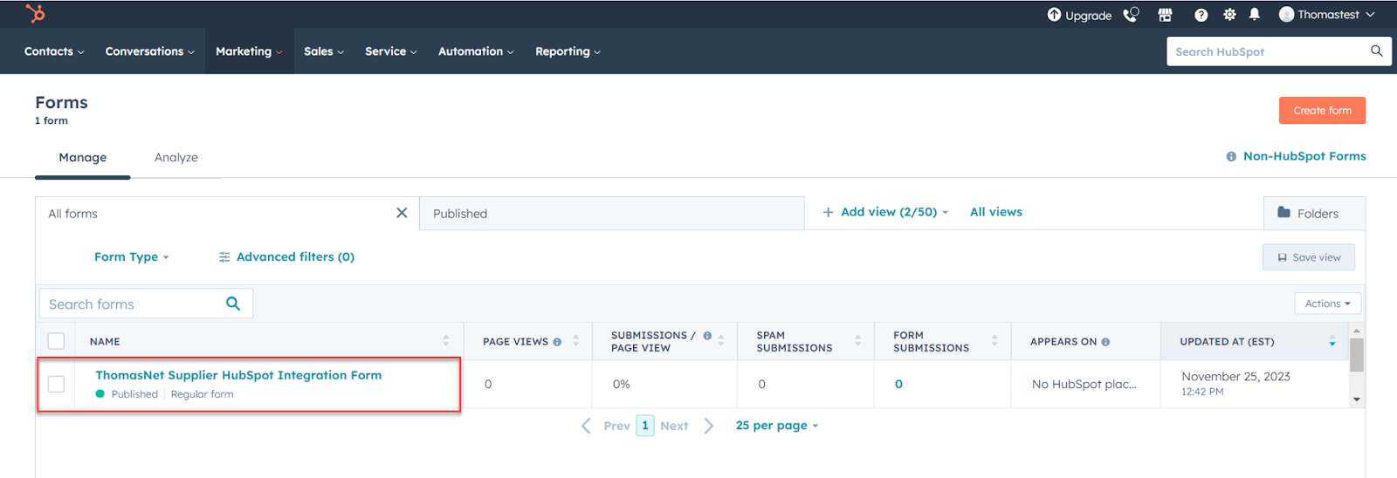Viewport: 1397px width, 478px height.
Task: Open the settings gear icon
Action: pos(1229,15)
